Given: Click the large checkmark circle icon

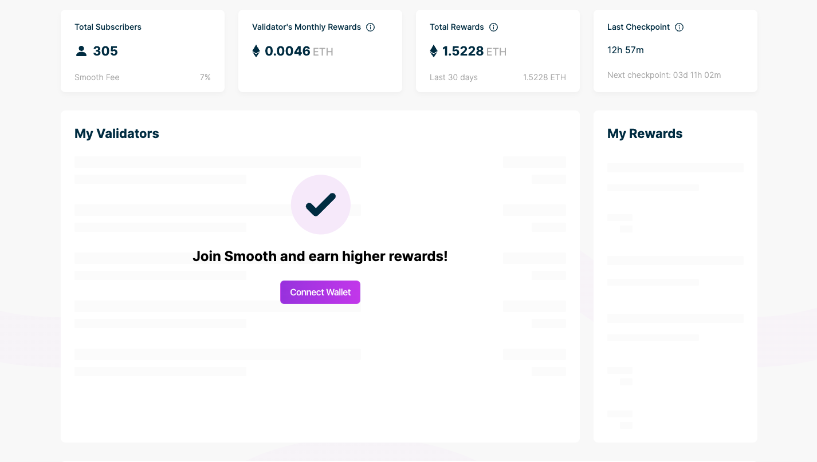Looking at the screenshot, I should click(320, 204).
